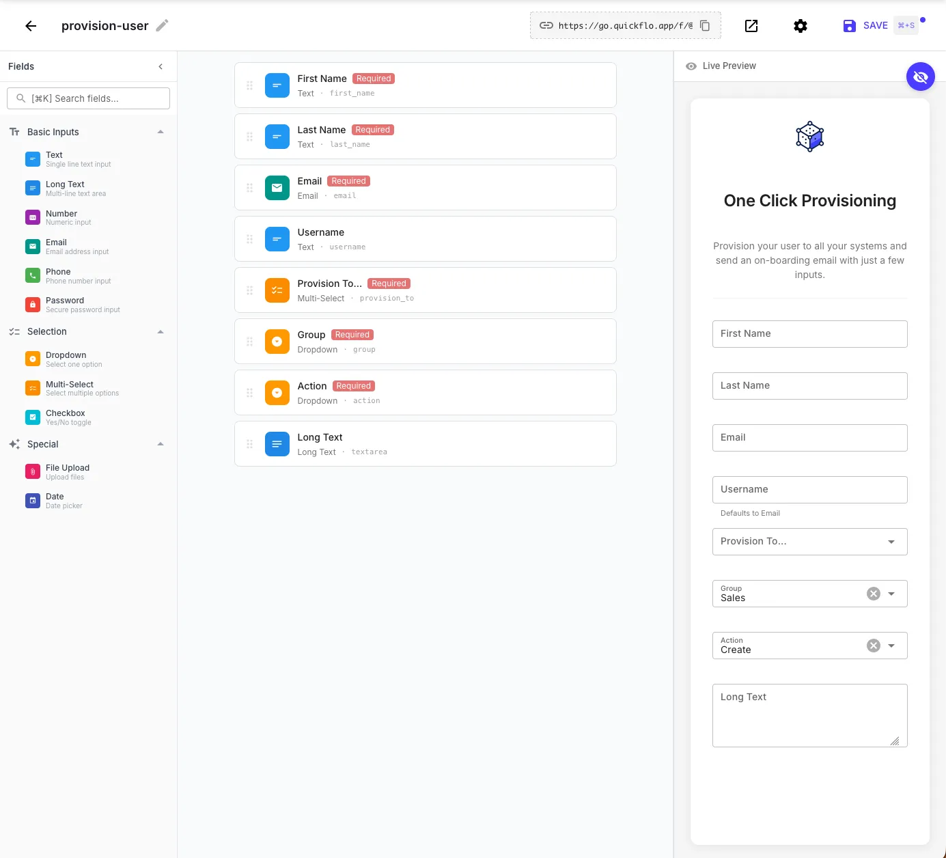Click the File Upload icon under Special

pyautogui.click(x=33, y=471)
